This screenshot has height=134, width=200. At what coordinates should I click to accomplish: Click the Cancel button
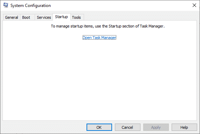(127, 127)
